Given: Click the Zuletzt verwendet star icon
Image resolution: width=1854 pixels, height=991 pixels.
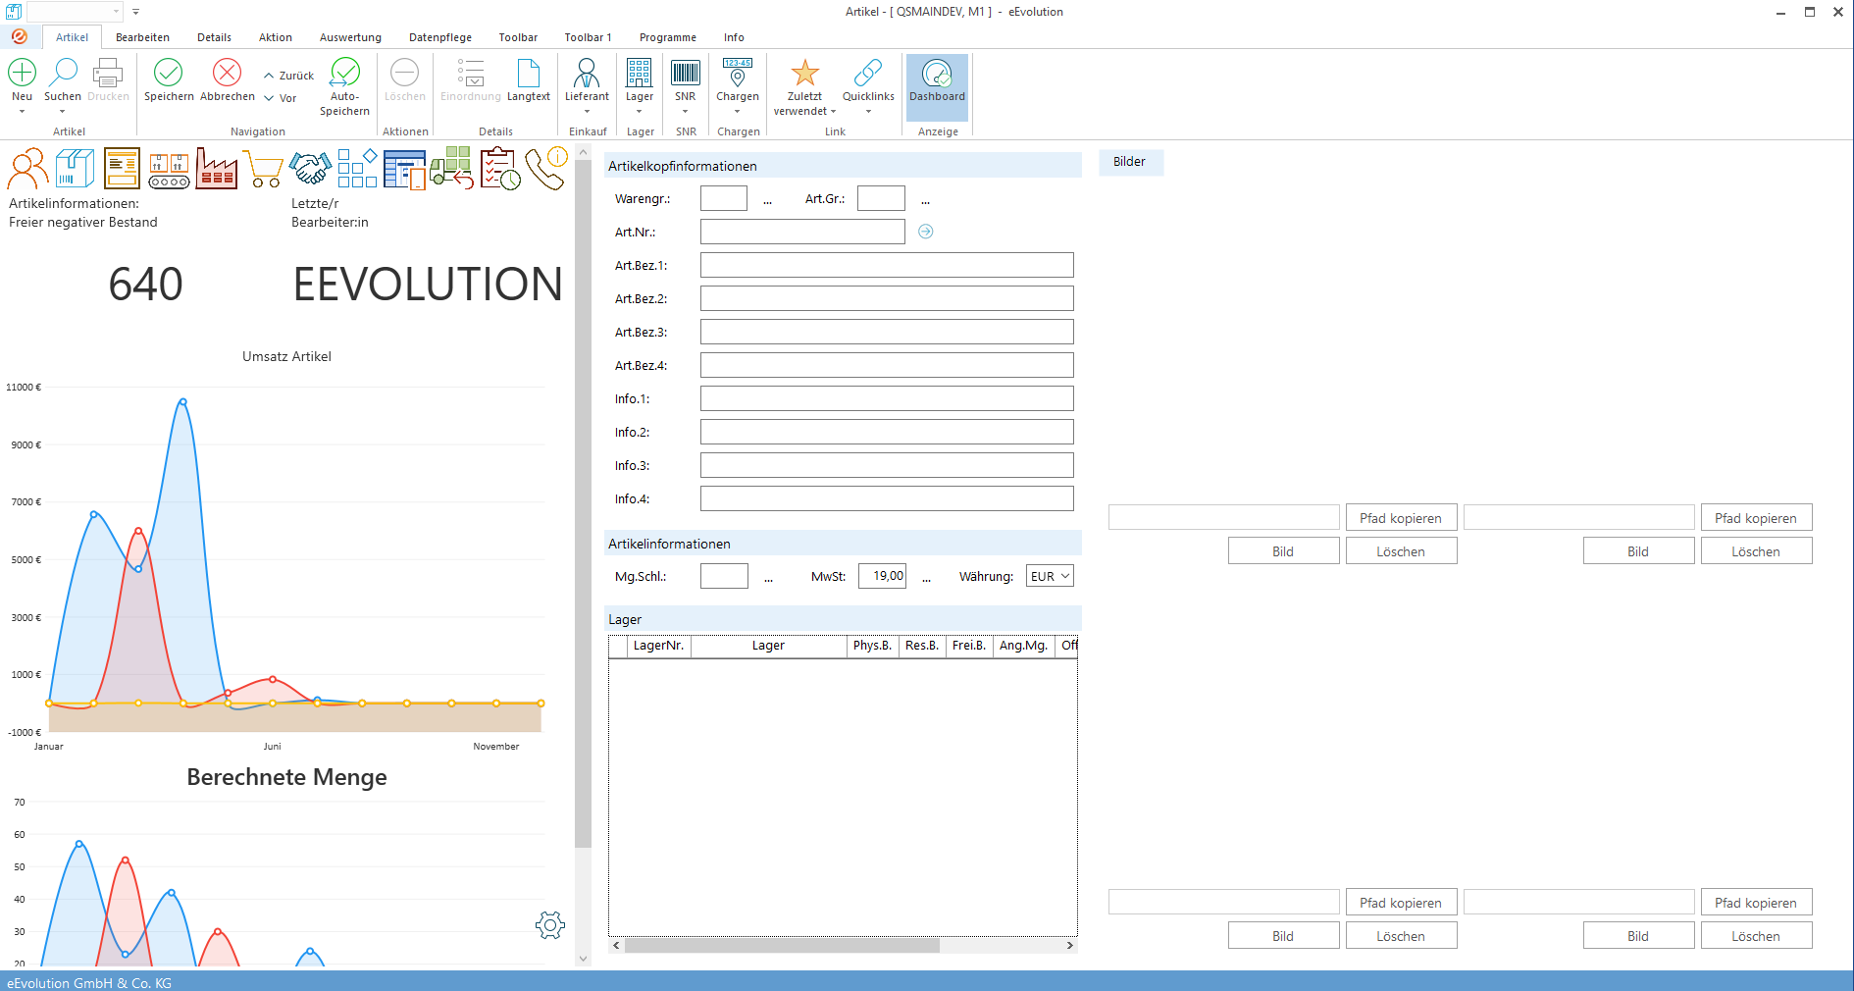Looking at the screenshot, I should [x=805, y=72].
